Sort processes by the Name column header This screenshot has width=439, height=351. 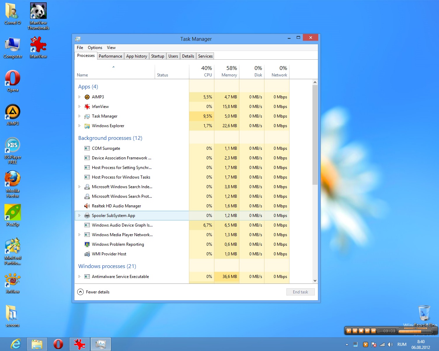point(115,71)
